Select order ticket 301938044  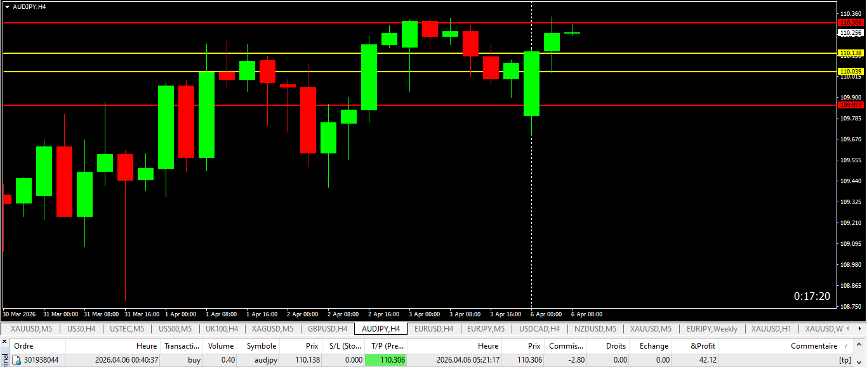(x=41, y=360)
